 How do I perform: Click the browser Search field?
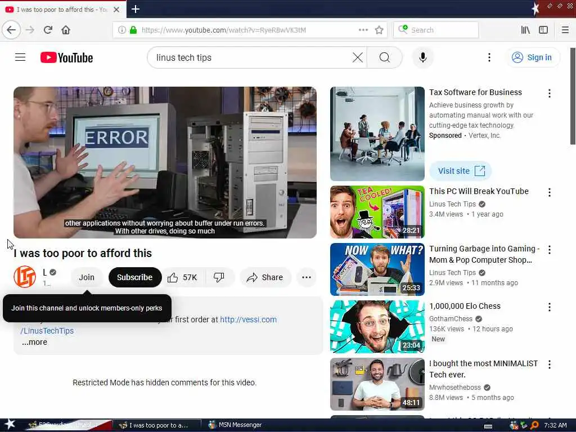436,30
